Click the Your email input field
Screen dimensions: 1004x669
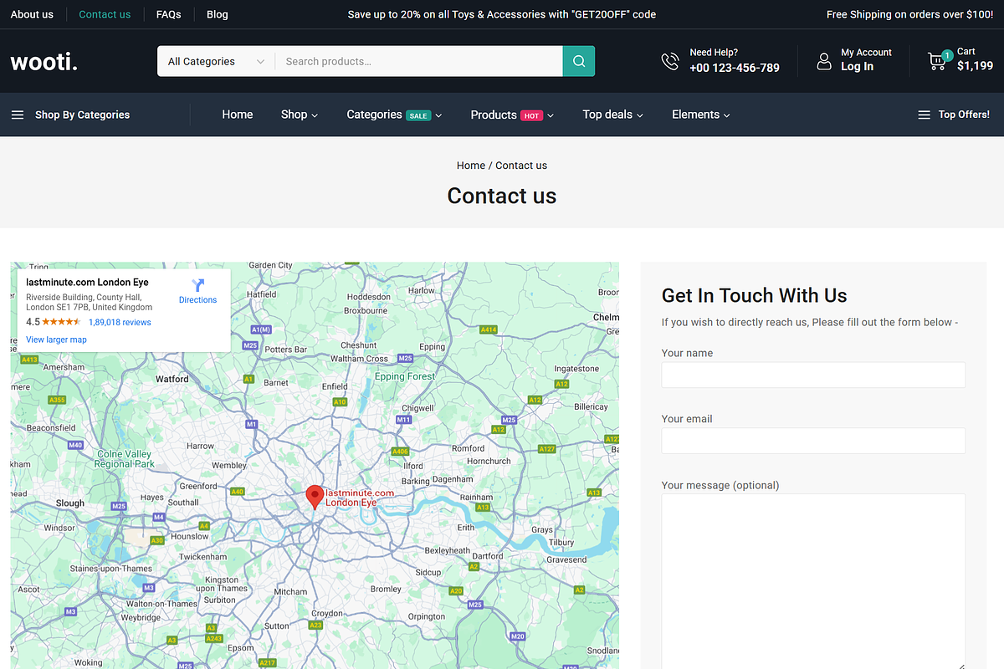pos(813,441)
